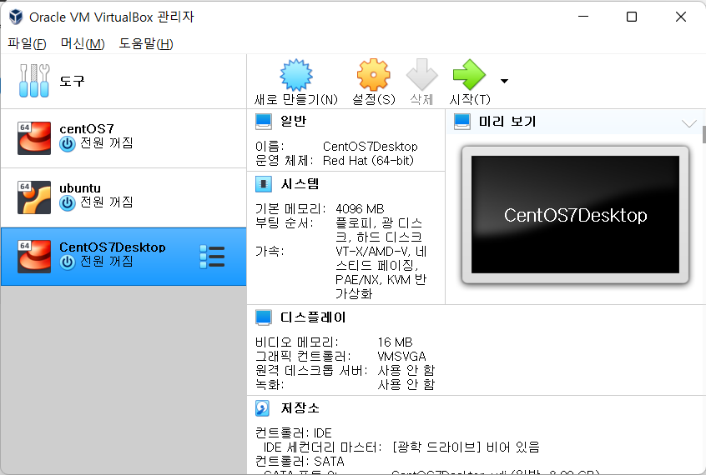Click the VirtualBox app icon in title bar
The image size is (706, 475).
[x=16, y=17]
